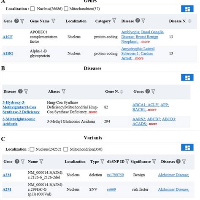200x200 pixels.
Task: Click the blue grid view button in Diseases section
Action: [x=187, y=78]
